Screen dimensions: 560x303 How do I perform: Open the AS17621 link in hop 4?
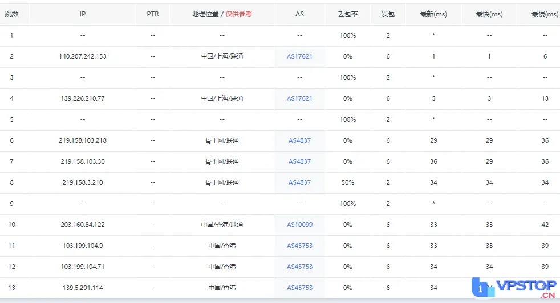pos(299,98)
